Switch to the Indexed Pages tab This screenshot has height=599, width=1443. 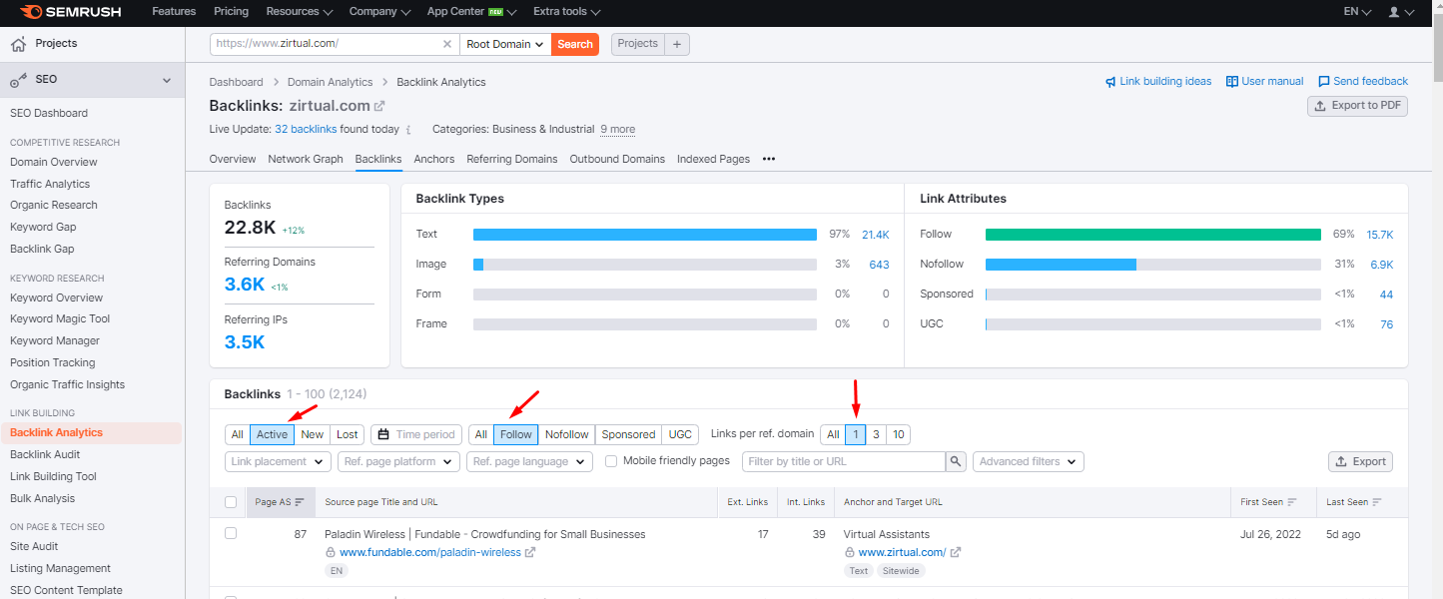tap(713, 159)
